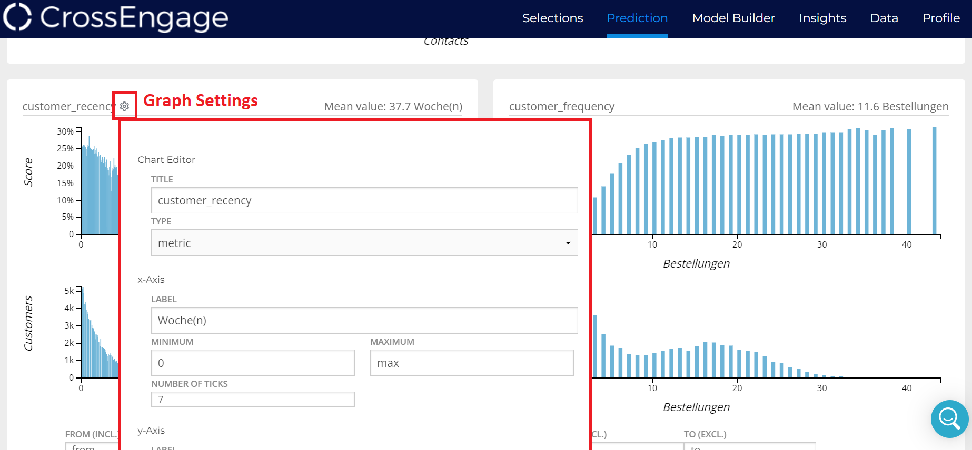The width and height of the screenshot is (972, 450).
Task: Open the Data menu item
Action: [884, 18]
